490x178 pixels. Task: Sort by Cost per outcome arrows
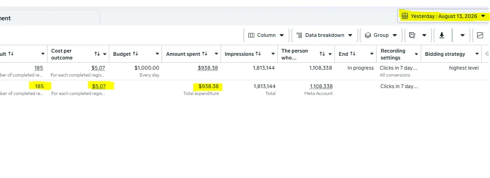click(97, 54)
